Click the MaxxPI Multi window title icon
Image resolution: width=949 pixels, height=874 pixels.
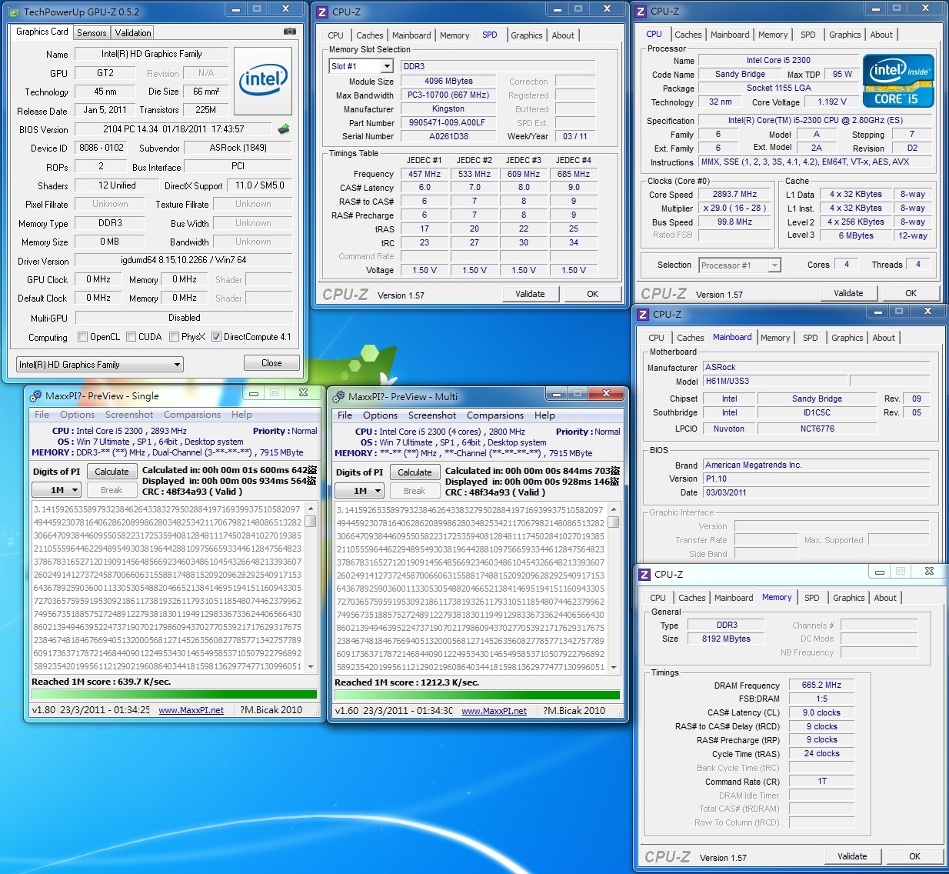338,396
